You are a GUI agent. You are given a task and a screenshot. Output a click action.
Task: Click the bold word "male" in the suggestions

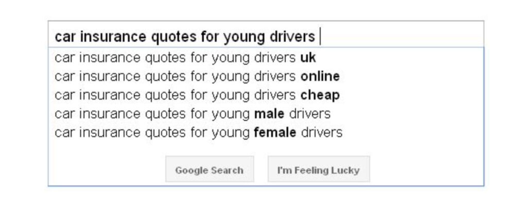coord(269,114)
